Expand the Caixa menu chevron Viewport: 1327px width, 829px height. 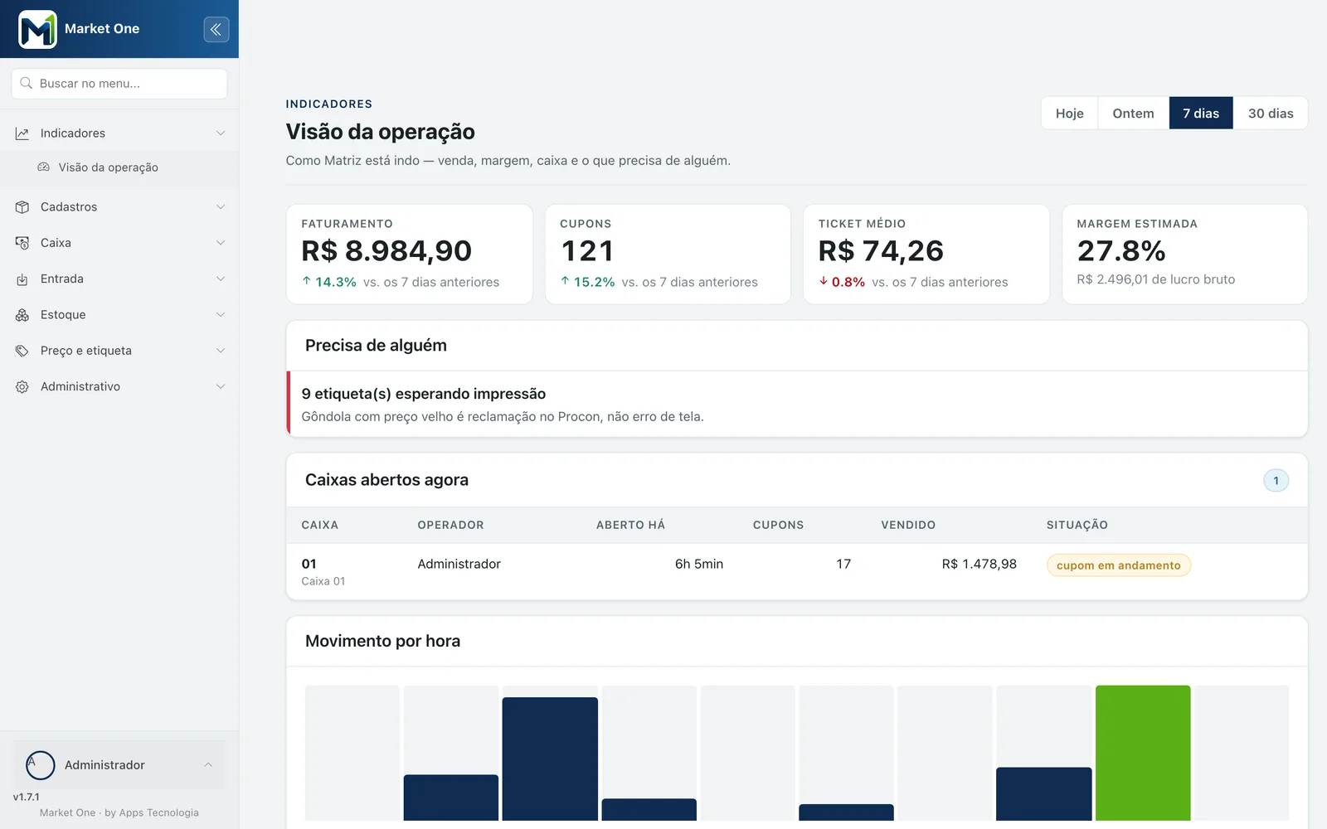221,243
